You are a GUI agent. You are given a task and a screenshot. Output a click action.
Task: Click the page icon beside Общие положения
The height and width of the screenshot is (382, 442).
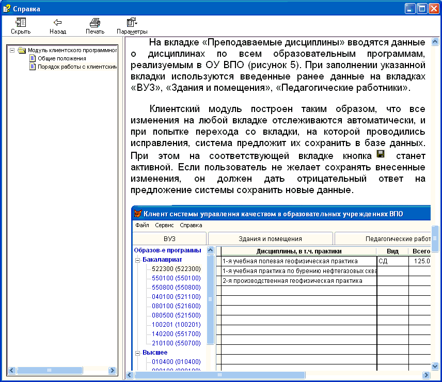point(33,58)
